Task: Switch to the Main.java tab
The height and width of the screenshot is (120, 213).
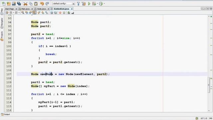Action: (25, 9)
